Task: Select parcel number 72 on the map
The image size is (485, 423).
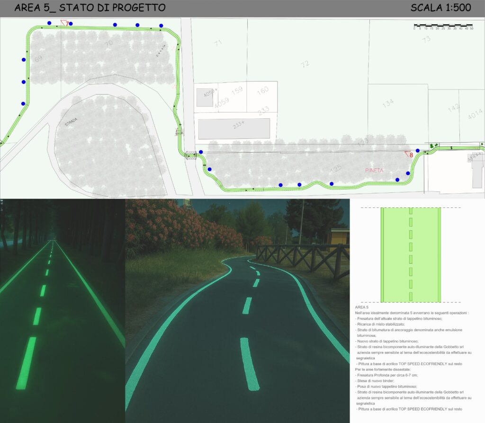Action: click(305, 63)
